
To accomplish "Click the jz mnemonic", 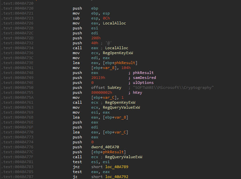I will coord(75,177).
